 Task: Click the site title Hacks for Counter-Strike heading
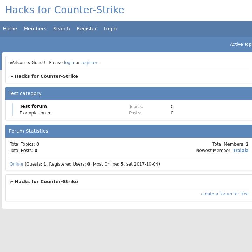tap(64, 10)
